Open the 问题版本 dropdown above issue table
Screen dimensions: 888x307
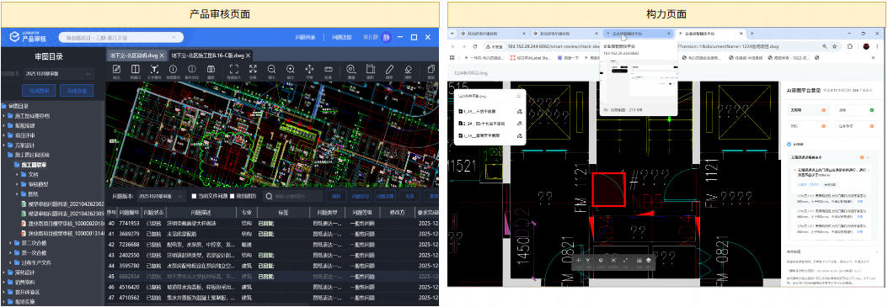point(161,196)
